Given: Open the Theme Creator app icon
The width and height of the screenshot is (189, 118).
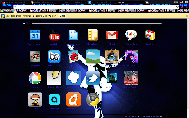Looking at the screenshot, I should tap(93, 99).
